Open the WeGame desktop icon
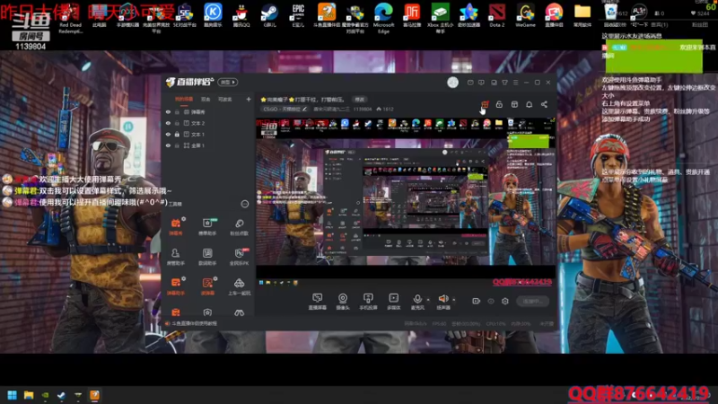Screen dimensions: 718x404 [525, 15]
